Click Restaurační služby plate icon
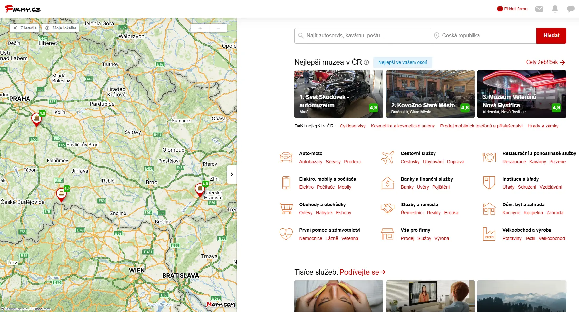579x312 pixels. tap(489, 157)
